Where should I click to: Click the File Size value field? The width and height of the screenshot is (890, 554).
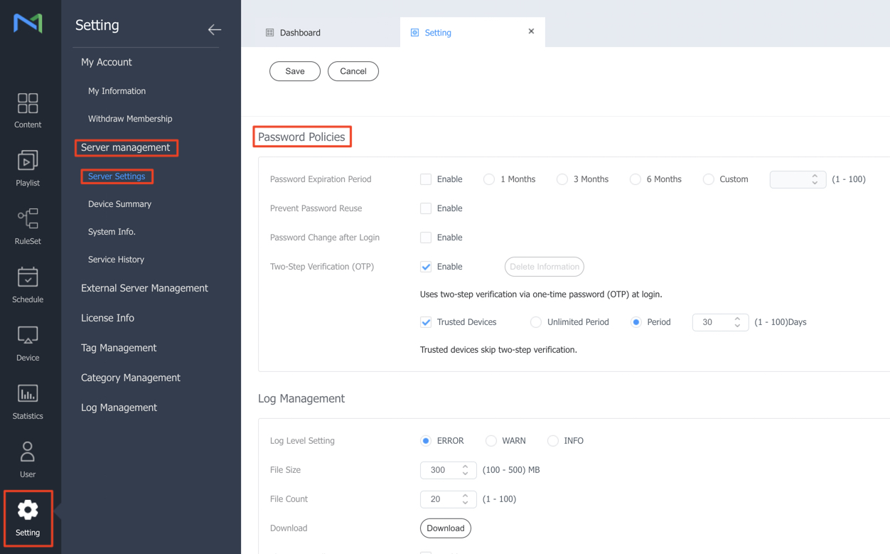point(448,470)
